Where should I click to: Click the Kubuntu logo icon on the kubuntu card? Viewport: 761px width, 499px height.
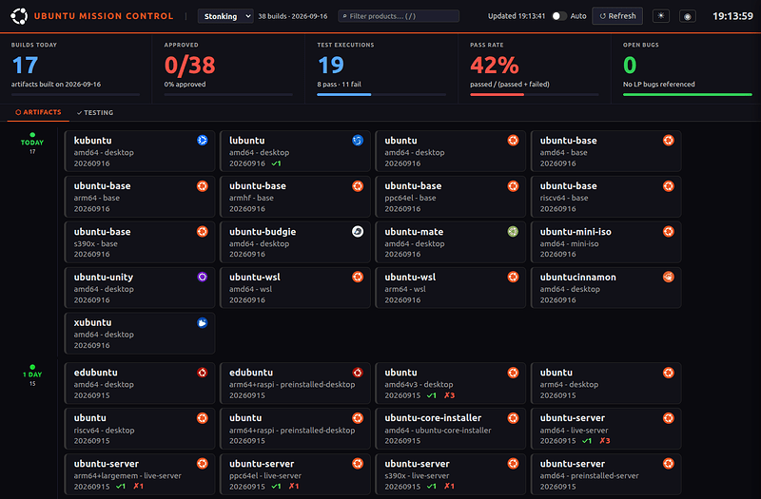click(x=203, y=140)
